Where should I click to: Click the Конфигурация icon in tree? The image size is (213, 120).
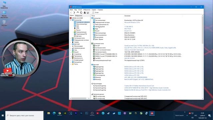tap(73, 60)
